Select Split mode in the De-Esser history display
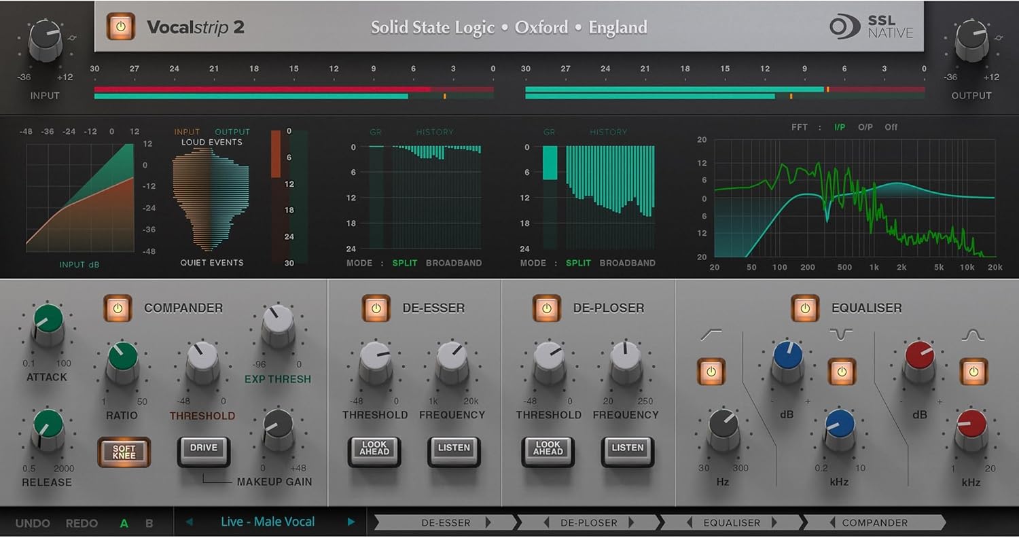 [405, 263]
